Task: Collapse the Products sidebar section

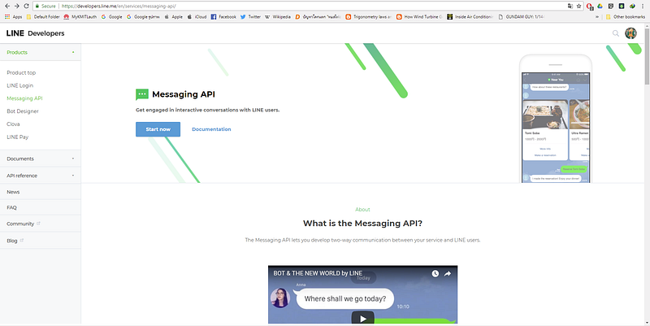Action: click(x=41, y=52)
